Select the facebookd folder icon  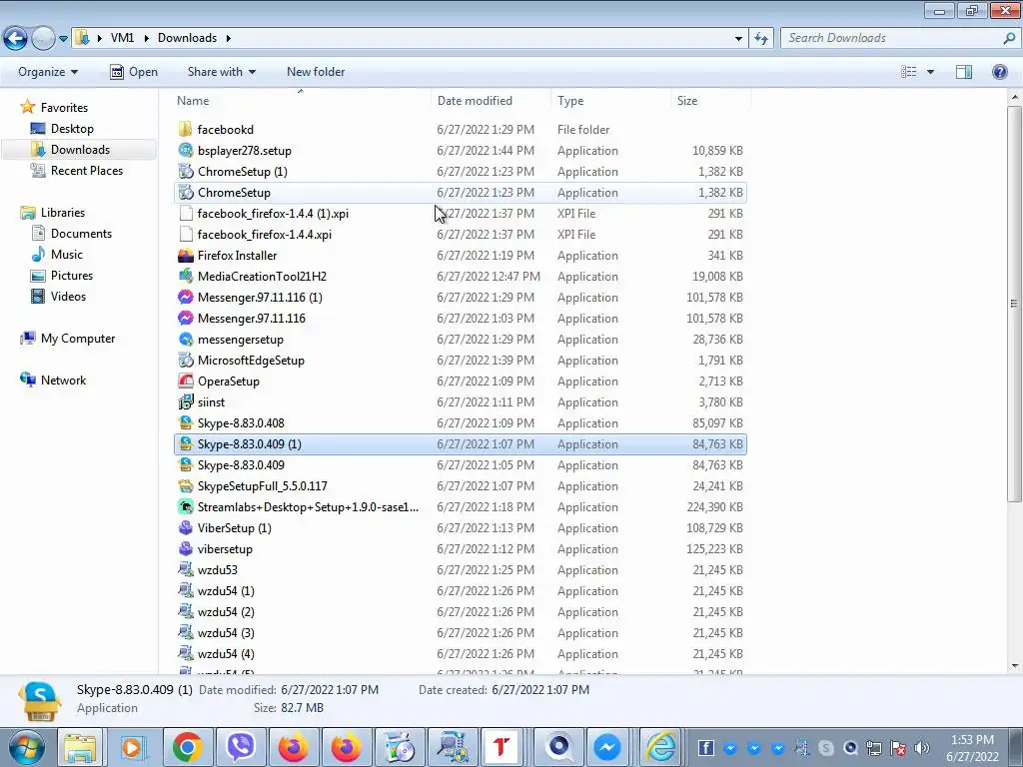[x=185, y=129]
